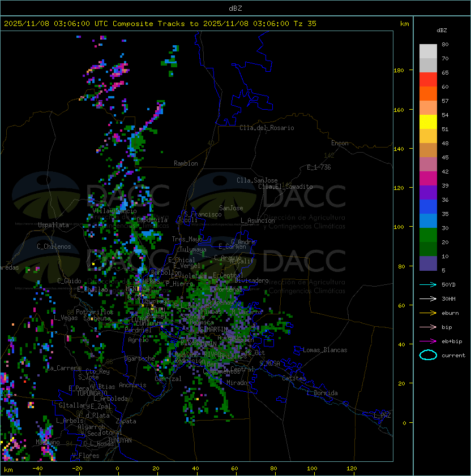Click the 120 tick on horizontal axis
Screen dimensions: 471x476
click(x=352, y=469)
